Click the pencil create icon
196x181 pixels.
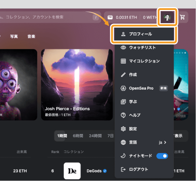(123, 75)
